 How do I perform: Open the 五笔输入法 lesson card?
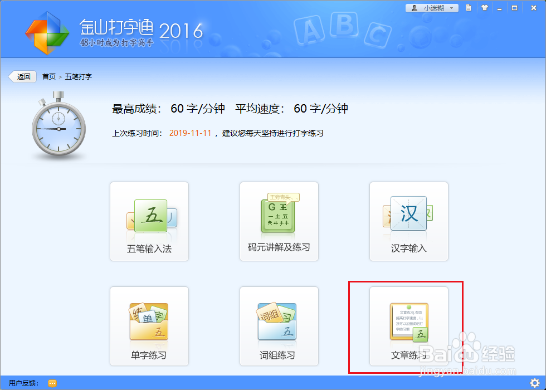point(149,222)
